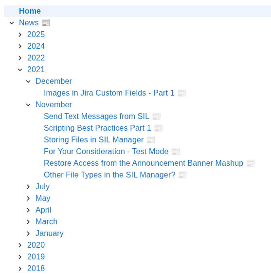Click the icon after Restore Access Announcement Banner Mashup
This screenshot has height=275, width=271.
pos(251,163)
